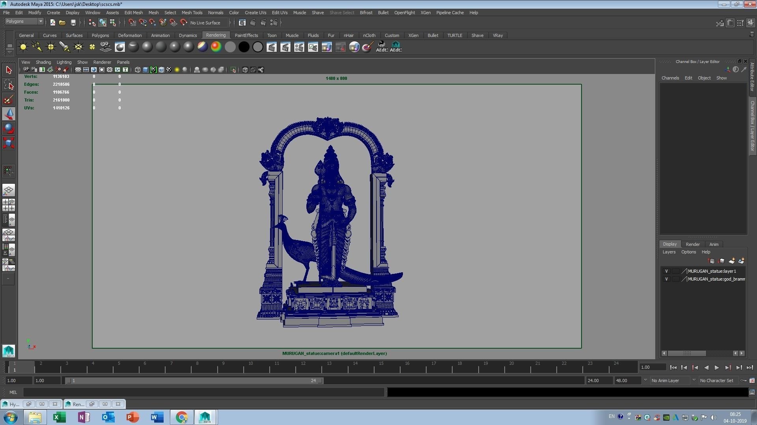Image resolution: width=757 pixels, height=425 pixels.
Task: Select the Paint Selection tool
Action: pyautogui.click(x=9, y=100)
